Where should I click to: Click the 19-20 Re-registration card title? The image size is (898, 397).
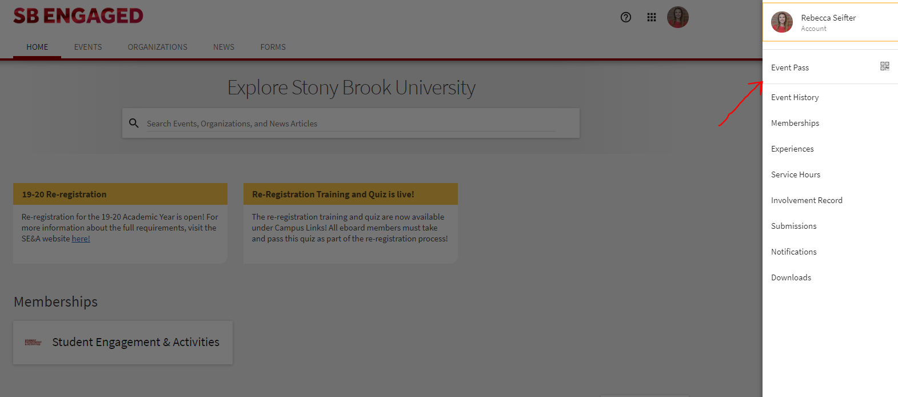64,194
